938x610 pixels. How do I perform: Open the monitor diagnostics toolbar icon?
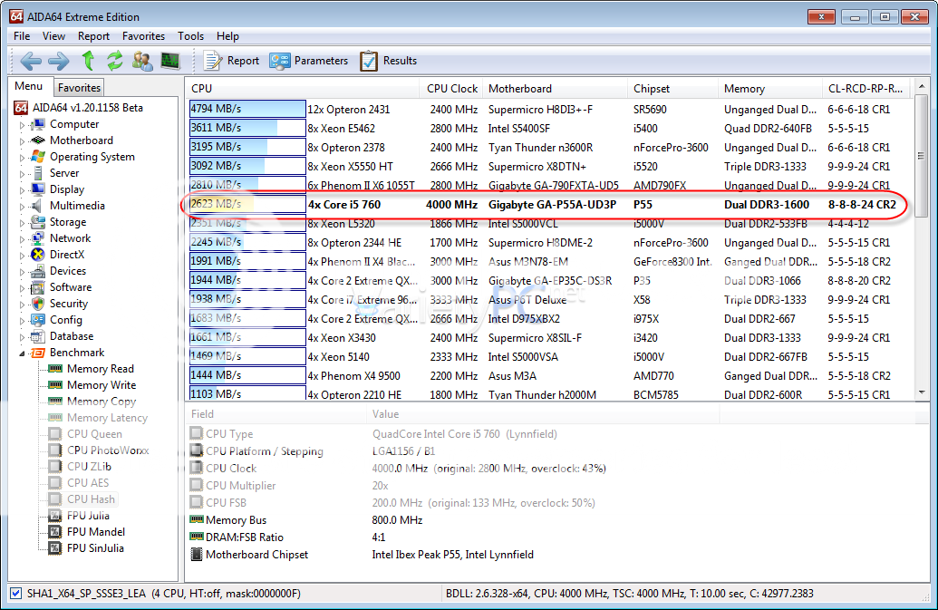coord(170,61)
